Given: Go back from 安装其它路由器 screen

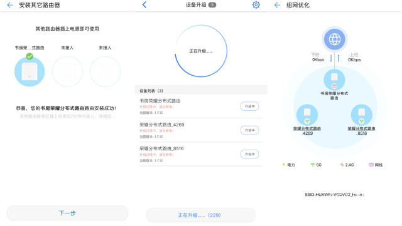Looking at the screenshot, I should tap(10, 5).
